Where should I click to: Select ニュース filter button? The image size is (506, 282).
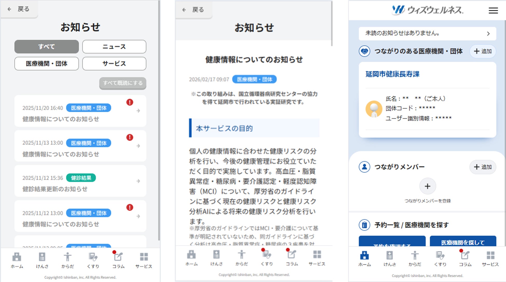point(114,47)
